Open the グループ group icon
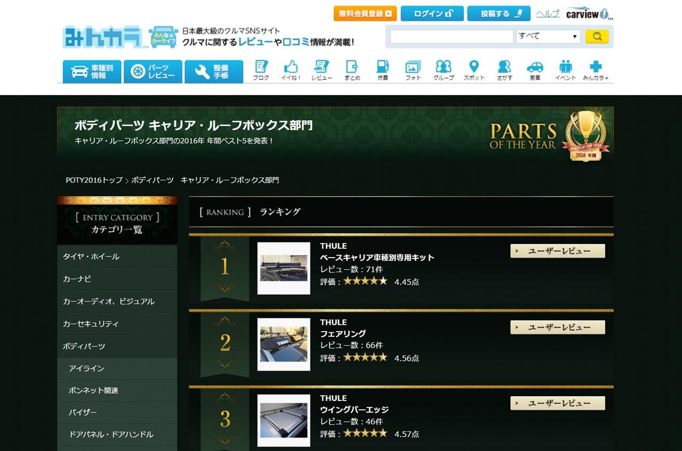Viewport: 682px width, 451px height. pos(443,70)
